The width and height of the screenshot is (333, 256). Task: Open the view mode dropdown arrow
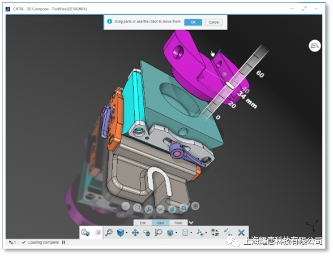[176, 233]
